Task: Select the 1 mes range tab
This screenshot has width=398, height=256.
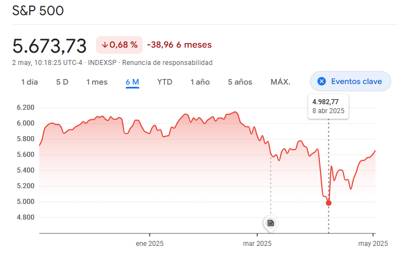Action: click(x=97, y=82)
